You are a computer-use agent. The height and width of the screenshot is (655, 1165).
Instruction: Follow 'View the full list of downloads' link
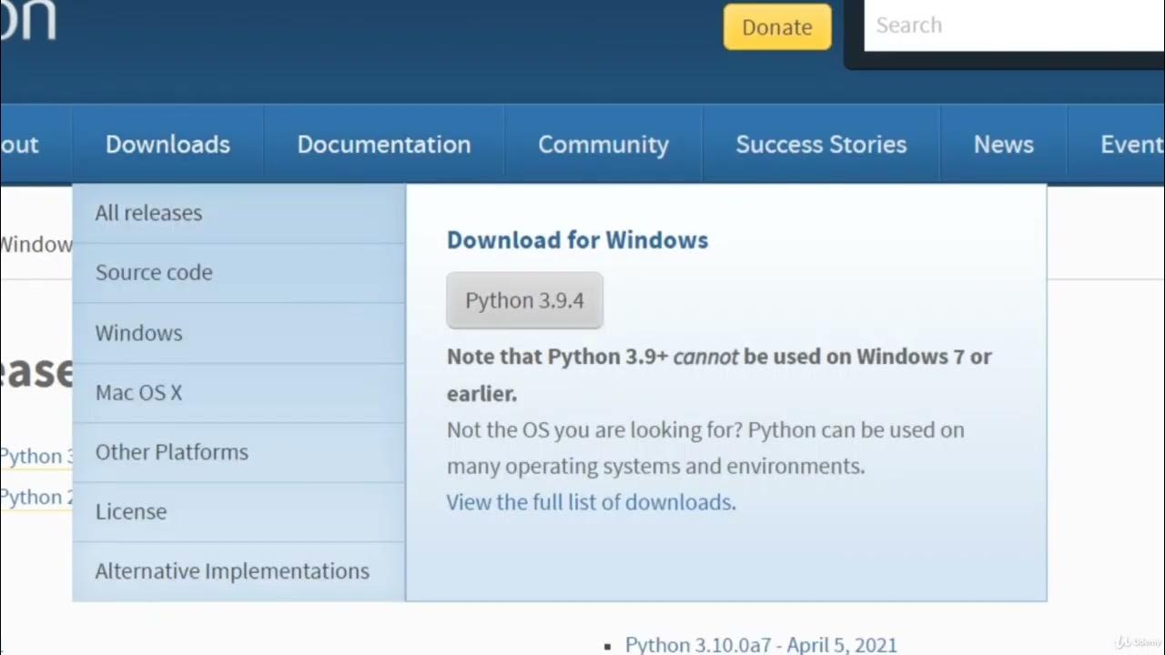pyautogui.click(x=590, y=502)
